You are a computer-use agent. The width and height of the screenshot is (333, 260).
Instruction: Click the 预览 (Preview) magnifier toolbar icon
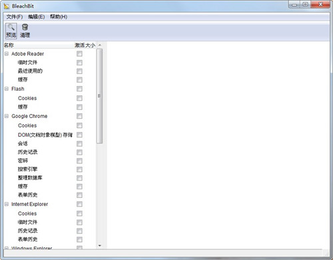(x=11, y=31)
